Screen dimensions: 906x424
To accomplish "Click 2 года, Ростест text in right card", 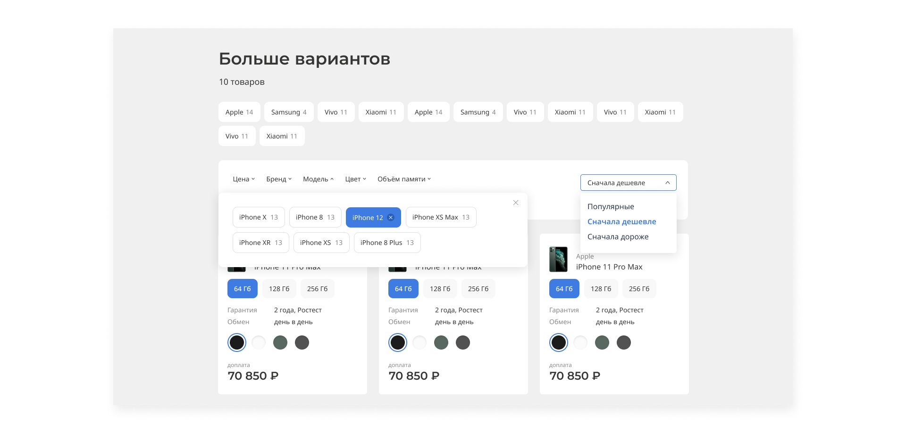I will pyautogui.click(x=620, y=310).
